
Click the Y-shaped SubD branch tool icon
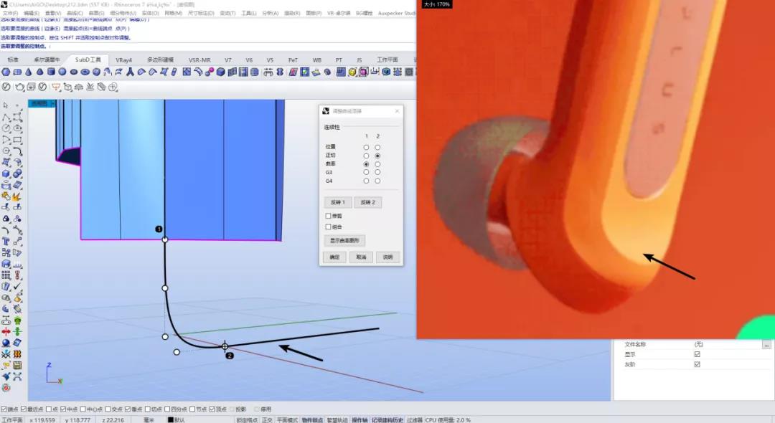point(130,72)
